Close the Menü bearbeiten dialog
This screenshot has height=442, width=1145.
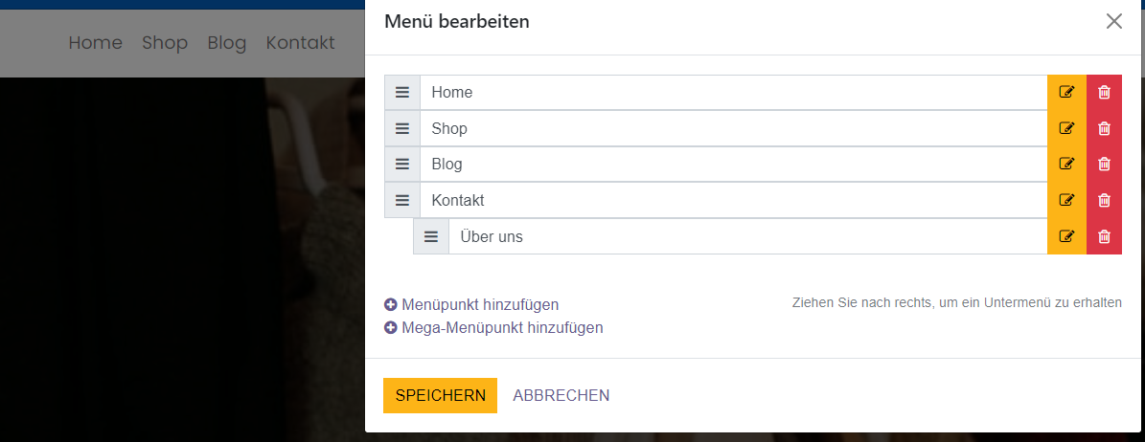1113,21
